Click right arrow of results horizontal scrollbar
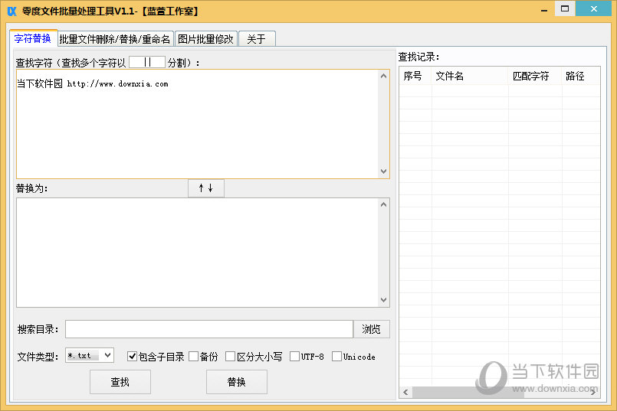 coord(594,393)
